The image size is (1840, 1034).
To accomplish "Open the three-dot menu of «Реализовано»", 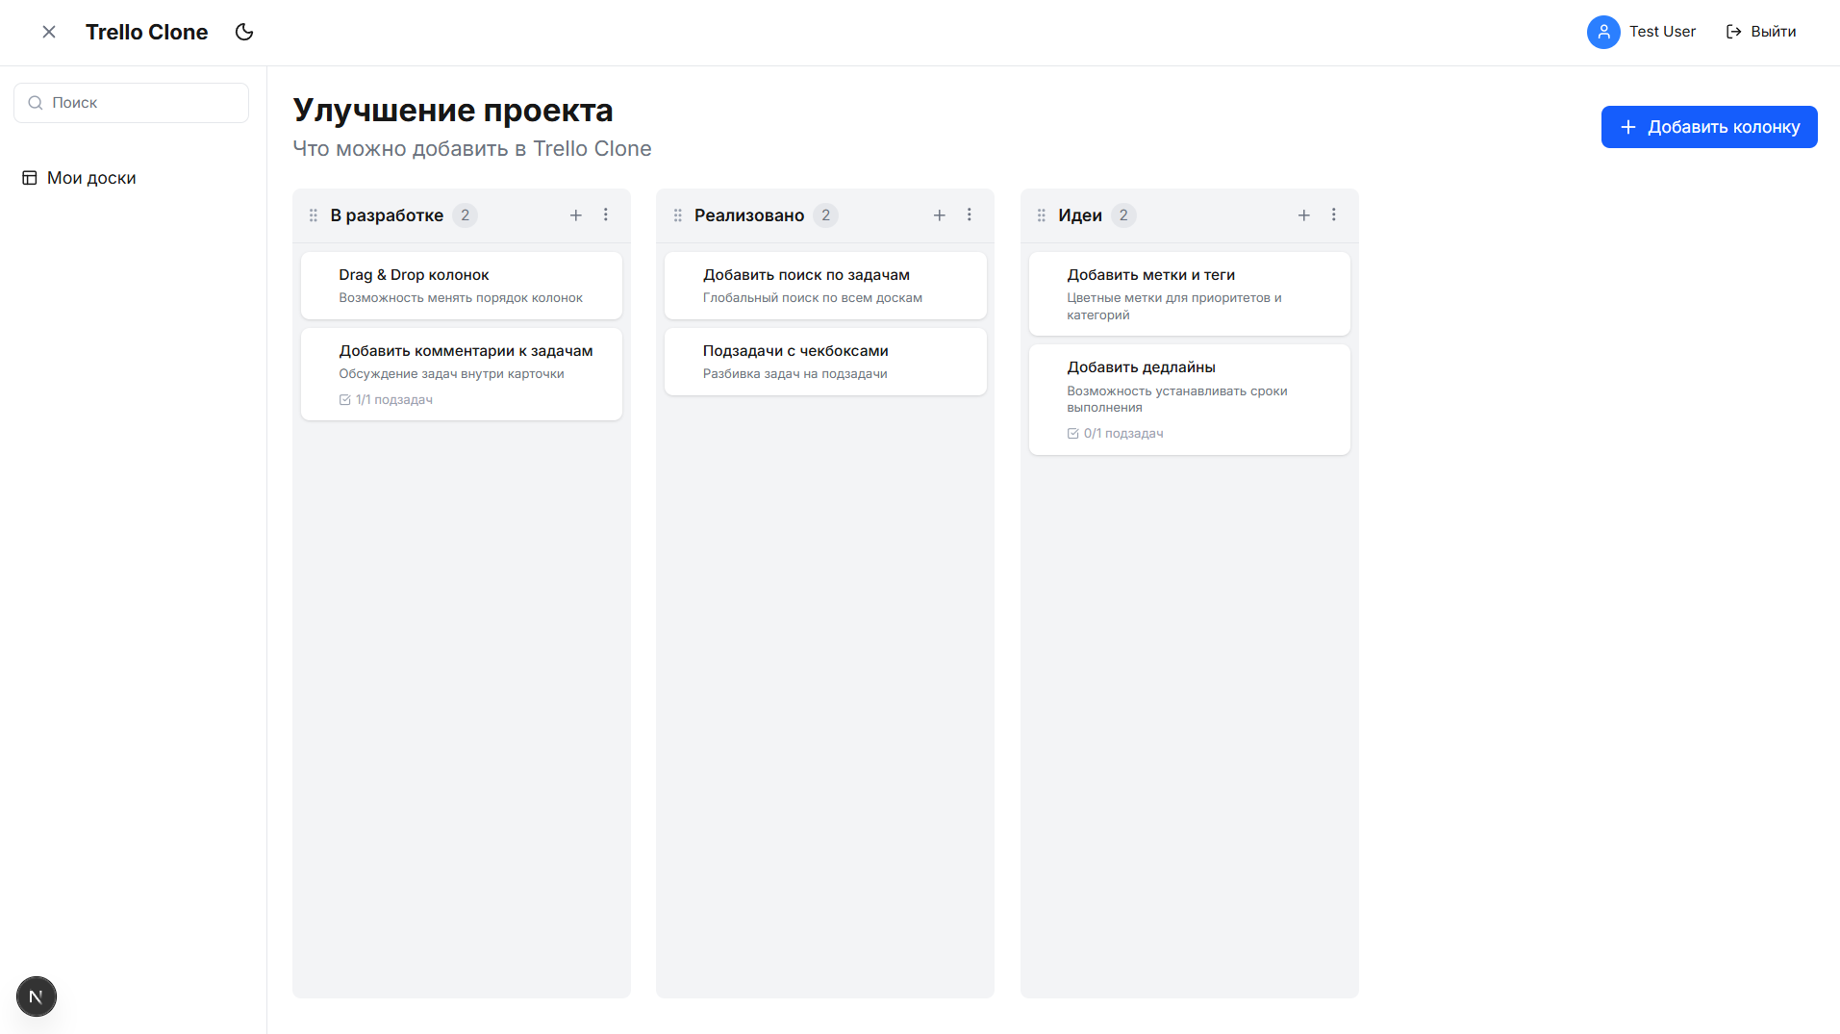I will click(970, 215).
